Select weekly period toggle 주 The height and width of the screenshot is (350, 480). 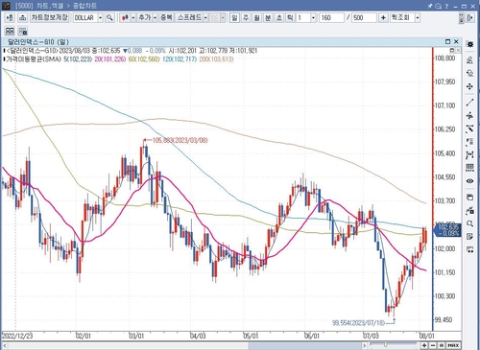pos(246,17)
